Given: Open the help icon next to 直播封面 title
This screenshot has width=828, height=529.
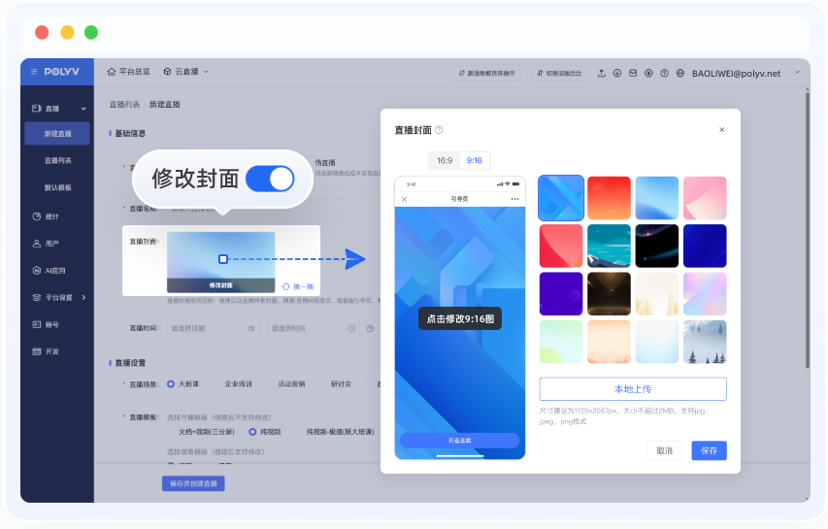Looking at the screenshot, I should click(439, 130).
